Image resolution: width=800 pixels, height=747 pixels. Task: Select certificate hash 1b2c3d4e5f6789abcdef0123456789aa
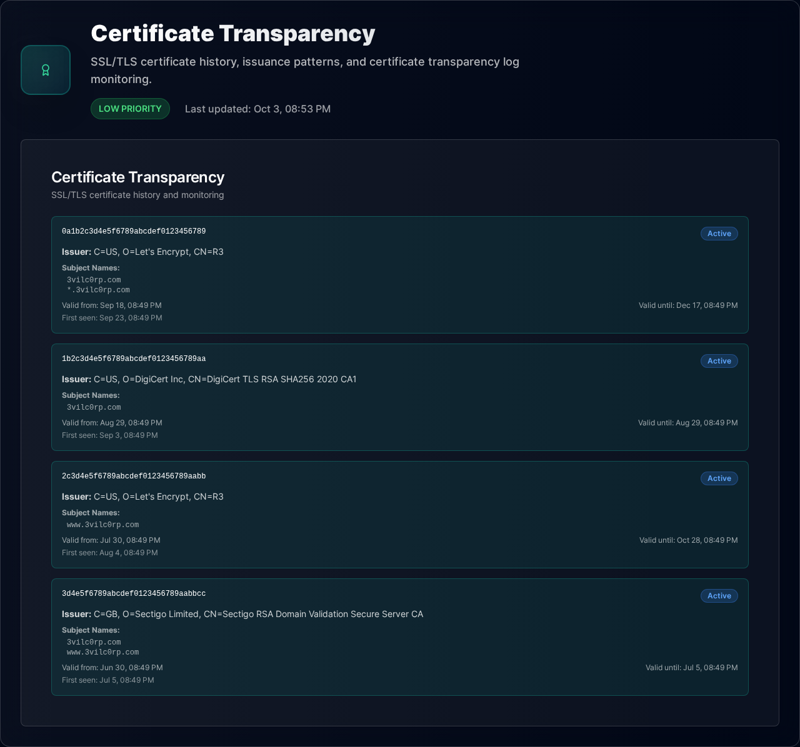pos(134,359)
